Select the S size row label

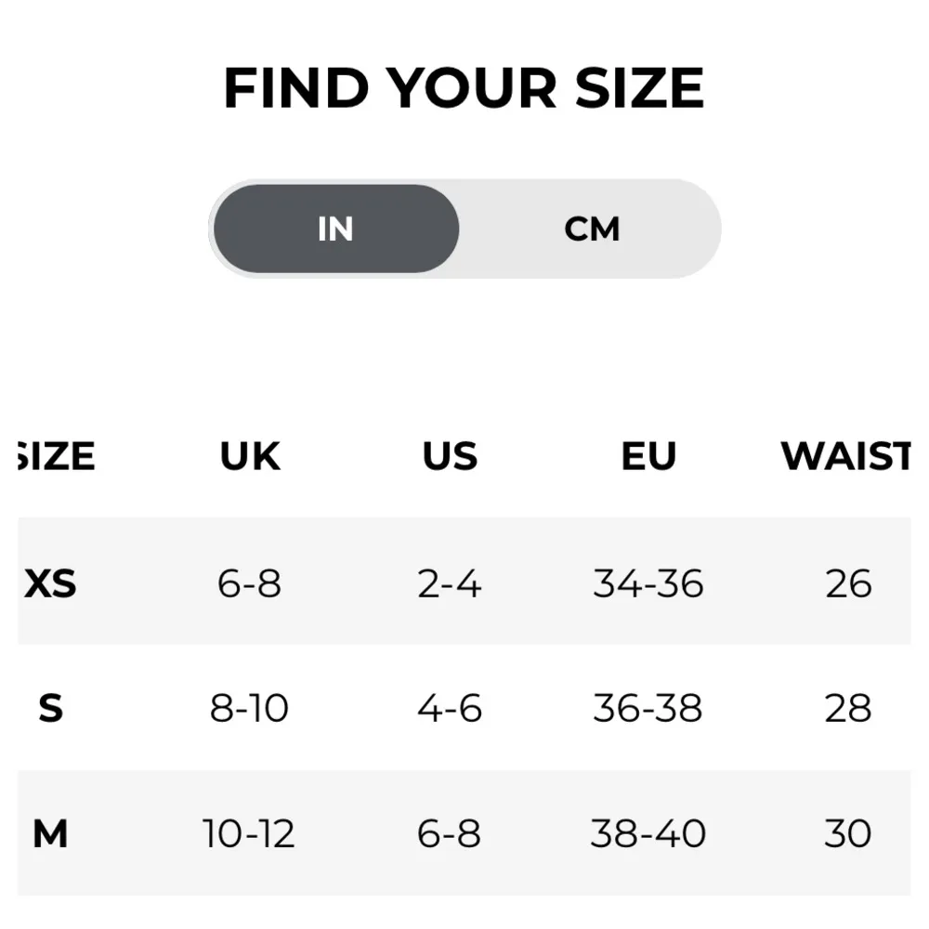51,709
